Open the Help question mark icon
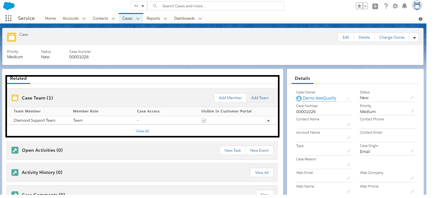 (x=386, y=6)
